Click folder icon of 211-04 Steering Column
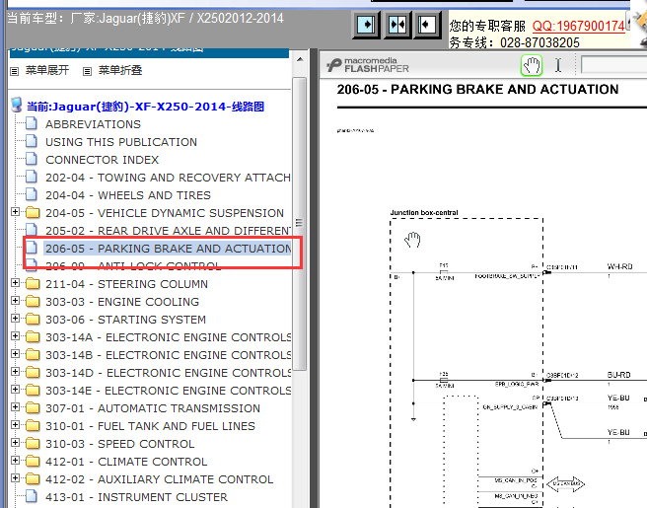 point(33,283)
